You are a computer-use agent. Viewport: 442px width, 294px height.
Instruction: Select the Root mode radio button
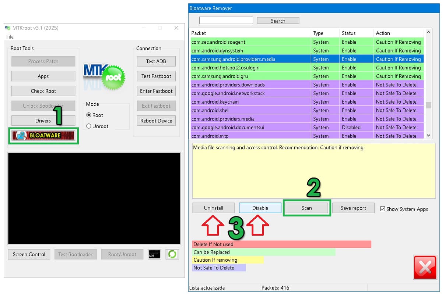pyautogui.click(x=88, y=115)
